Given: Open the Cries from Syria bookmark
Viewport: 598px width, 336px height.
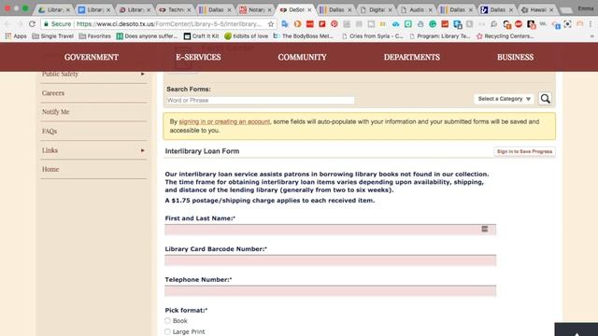Looking at the screenshot, I should [x=373, y=36].
